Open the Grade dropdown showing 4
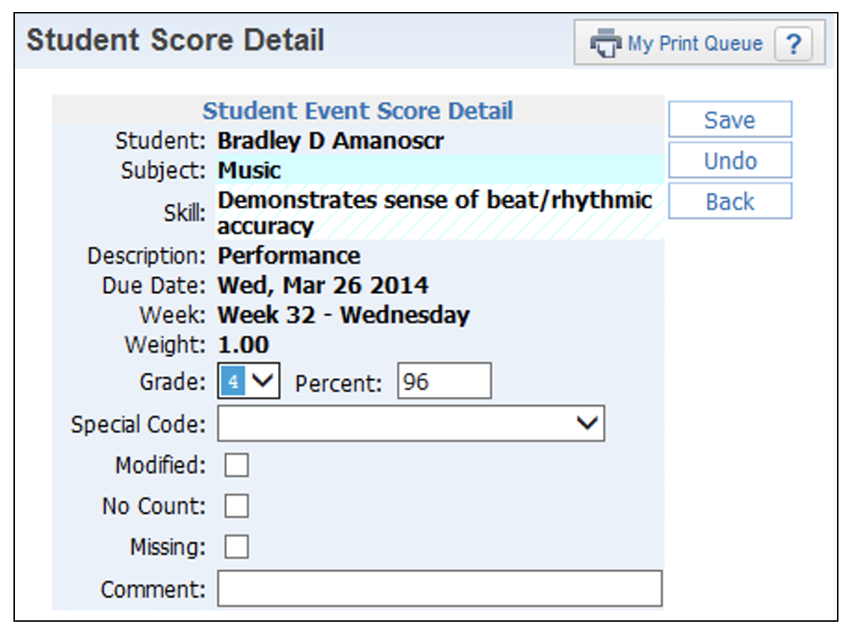 click(x=249, y=382)
